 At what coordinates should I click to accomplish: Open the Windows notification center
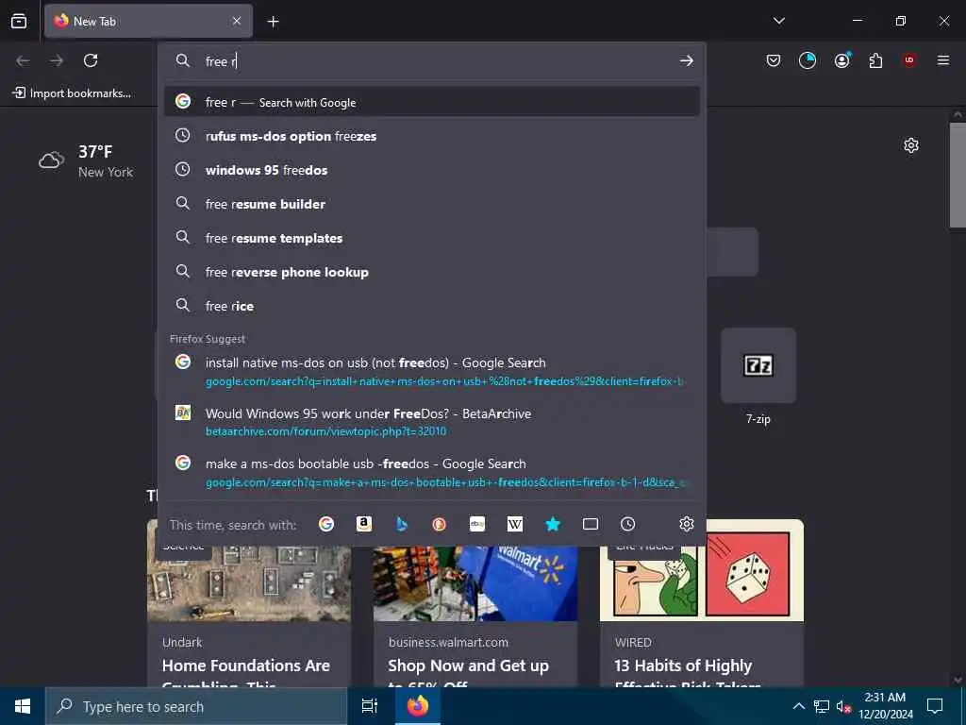(935, 706)
